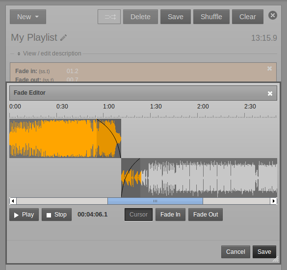Stop playback in the Fade Editor
This screenshot has width=287, height=270.
[x=56, y=215]
